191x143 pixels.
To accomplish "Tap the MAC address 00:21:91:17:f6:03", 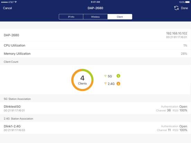I will (x=15, y=130).
